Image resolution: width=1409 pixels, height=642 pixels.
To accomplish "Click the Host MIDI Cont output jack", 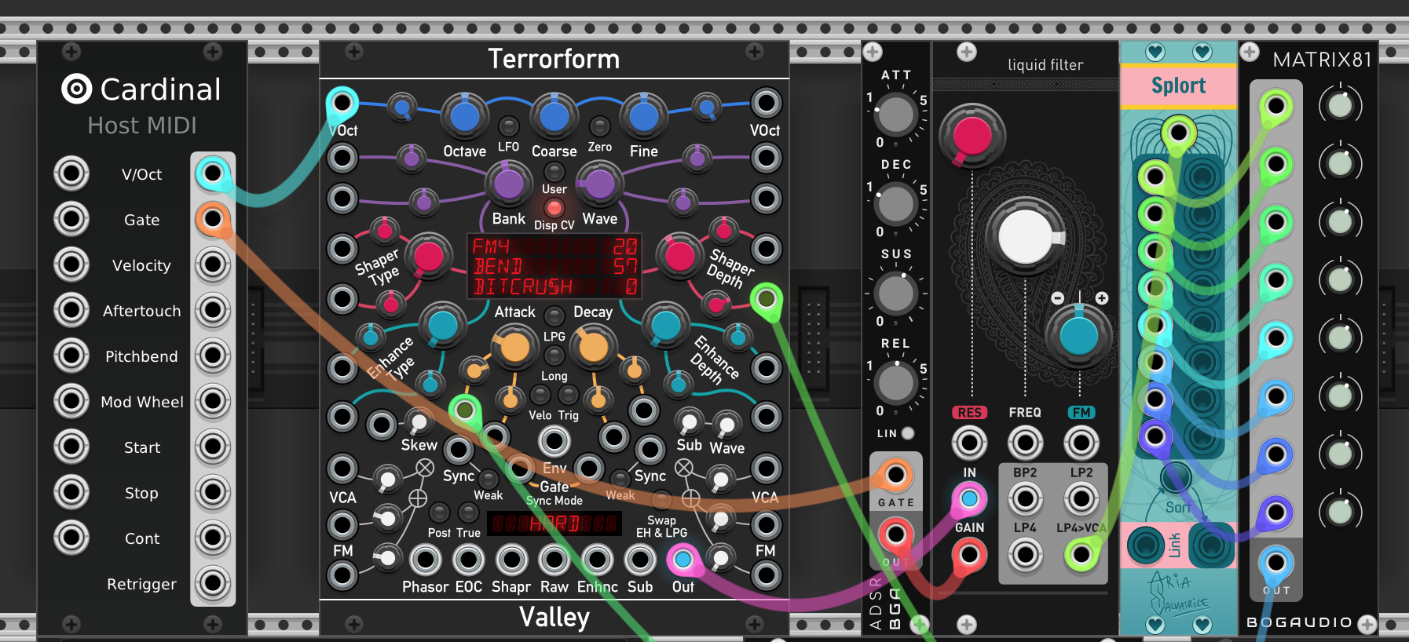I will click(x=213, y=538).
